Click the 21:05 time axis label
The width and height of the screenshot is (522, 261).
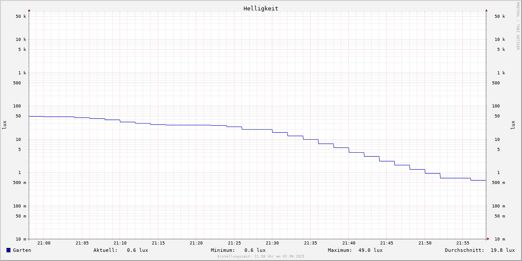(82, 243)
